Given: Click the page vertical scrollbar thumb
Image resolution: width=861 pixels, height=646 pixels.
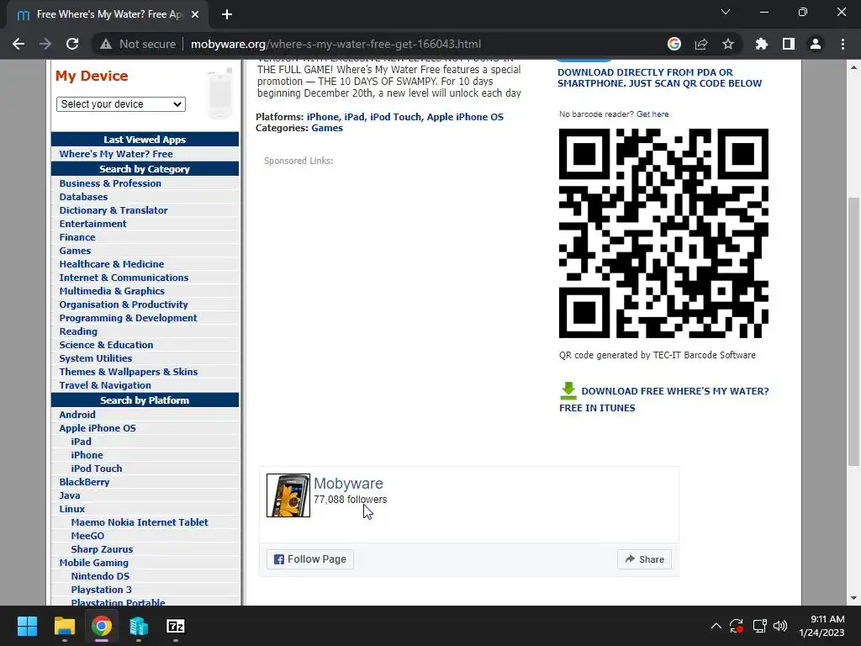Looking at the screenshot, I should click(853, 331).
